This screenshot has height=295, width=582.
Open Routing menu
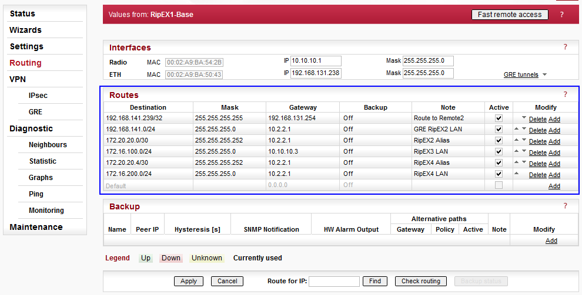coord(25,63)
